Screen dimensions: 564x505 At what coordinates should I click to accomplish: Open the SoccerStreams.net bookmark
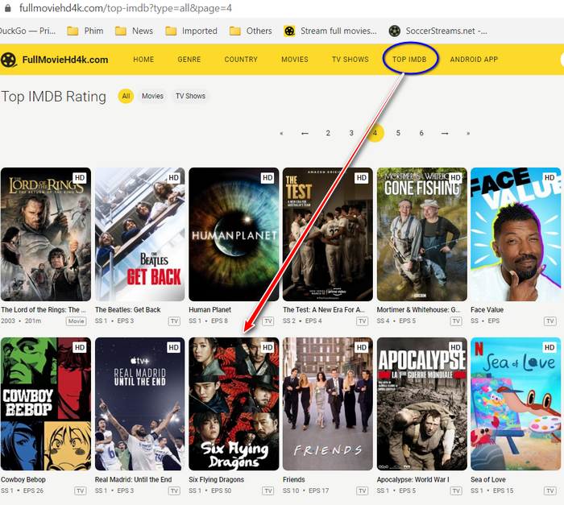tap(438, 31)
